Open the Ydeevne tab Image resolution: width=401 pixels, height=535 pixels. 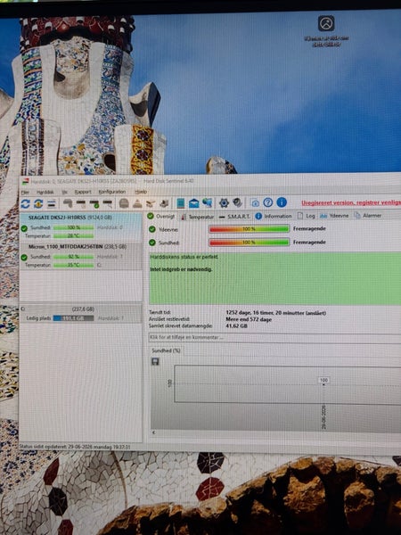coord(334,216)
